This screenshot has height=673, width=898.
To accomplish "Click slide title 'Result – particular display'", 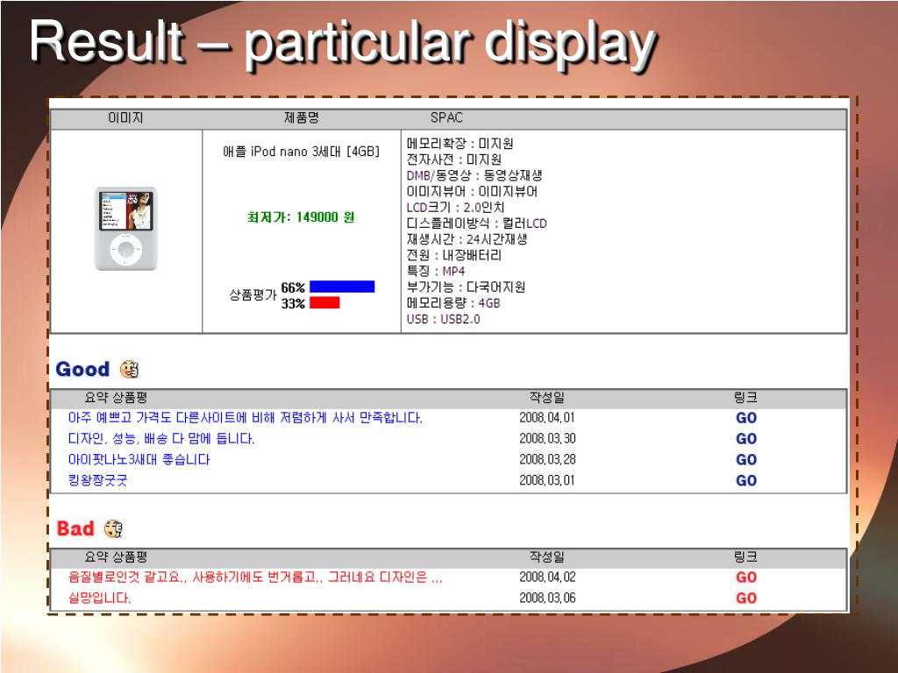I will 343,43.
